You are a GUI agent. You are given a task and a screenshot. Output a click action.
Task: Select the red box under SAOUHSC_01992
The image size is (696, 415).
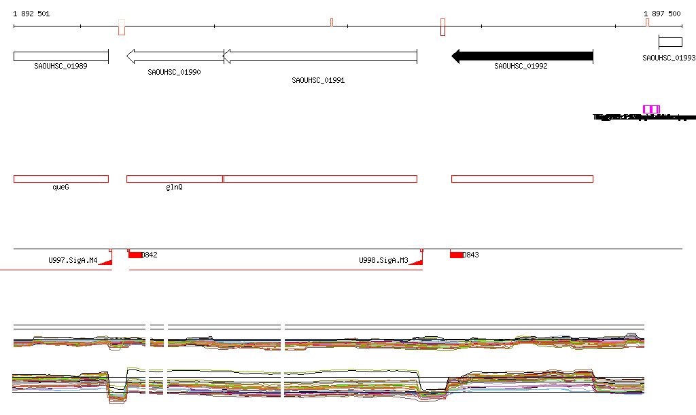523,179
